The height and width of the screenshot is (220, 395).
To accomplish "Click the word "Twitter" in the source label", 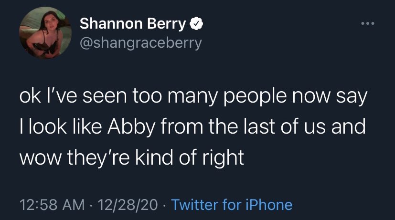I will click(194, 205).
